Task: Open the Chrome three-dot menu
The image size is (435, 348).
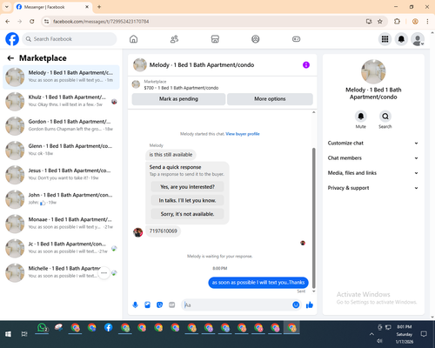Action: coord(427,22)
